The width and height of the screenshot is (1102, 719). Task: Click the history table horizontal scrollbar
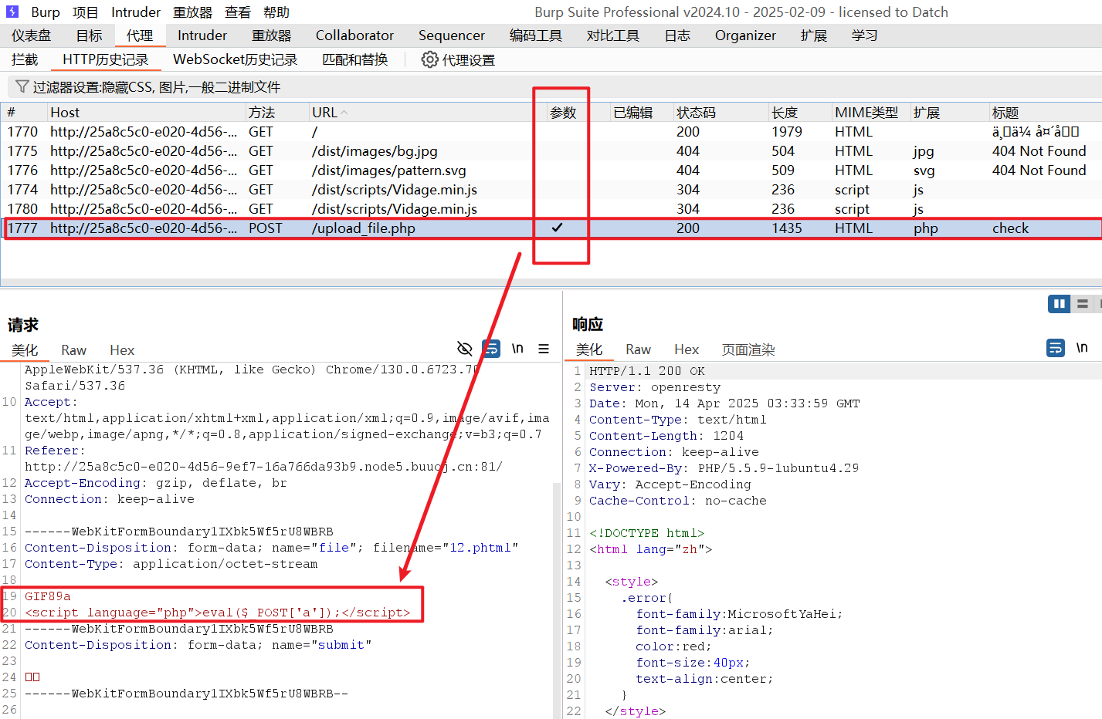(x=551, y=282)
